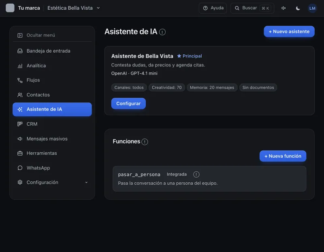Image resolution: width=324 pixels, height=252 pixels.
Task: Click the Integrada label
Action: (x=177, y=174)
